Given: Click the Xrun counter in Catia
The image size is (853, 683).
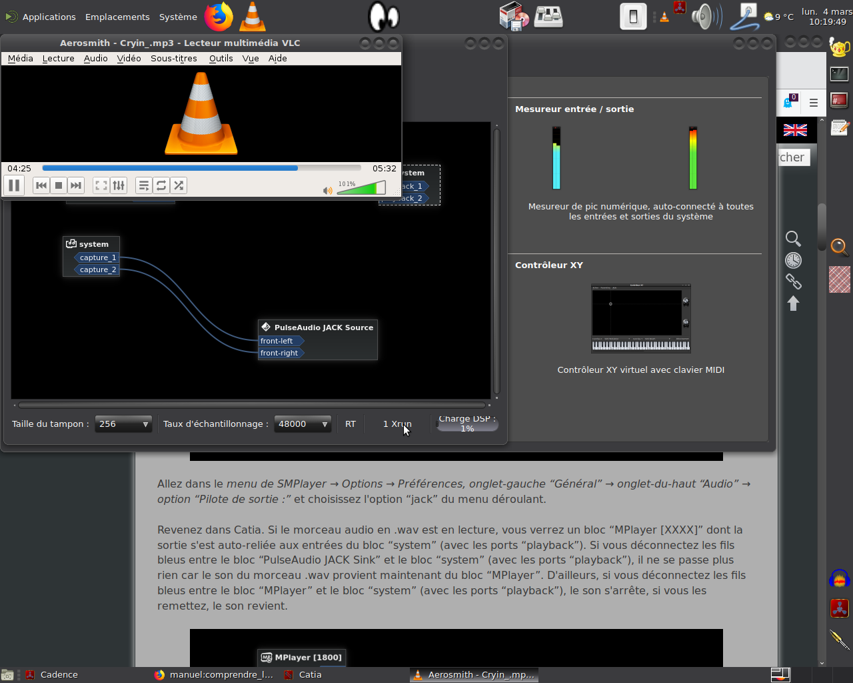Looking at the screenshot, I should (397, 424).
